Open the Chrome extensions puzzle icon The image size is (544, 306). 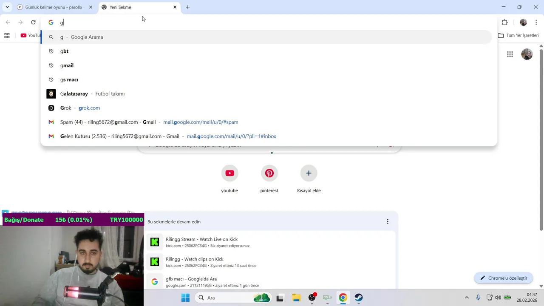click(504, 22)
